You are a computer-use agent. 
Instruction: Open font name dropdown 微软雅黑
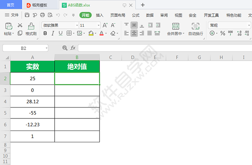click(x=77, y=25)
